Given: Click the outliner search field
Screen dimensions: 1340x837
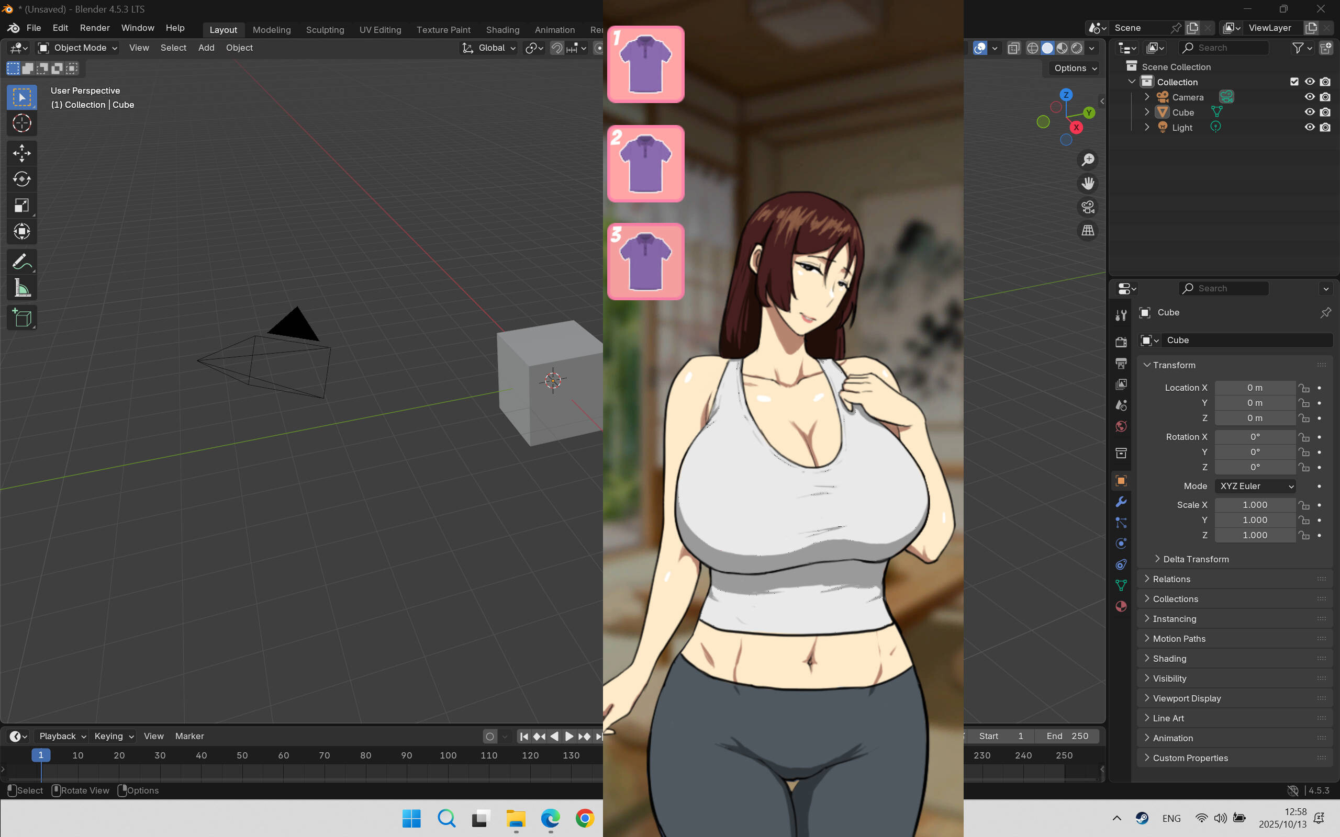Looking at the screenshot, I should [x=1226, y=48].
